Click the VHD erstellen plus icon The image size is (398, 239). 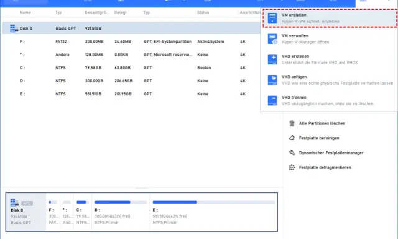272,59
